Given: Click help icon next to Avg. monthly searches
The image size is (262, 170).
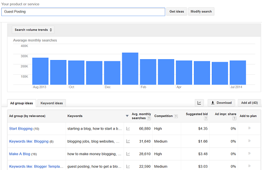Looking at the screenshot, I should coord(149,118).
